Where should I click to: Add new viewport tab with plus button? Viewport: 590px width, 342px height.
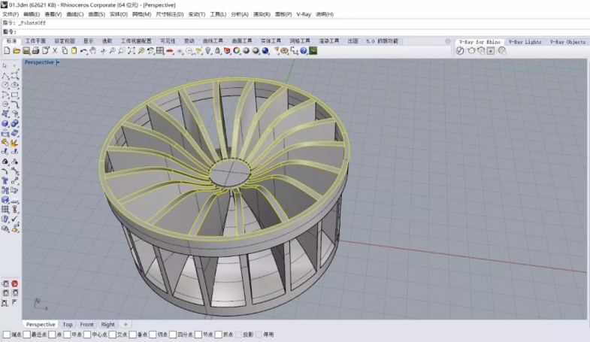[x=126, y=325]
